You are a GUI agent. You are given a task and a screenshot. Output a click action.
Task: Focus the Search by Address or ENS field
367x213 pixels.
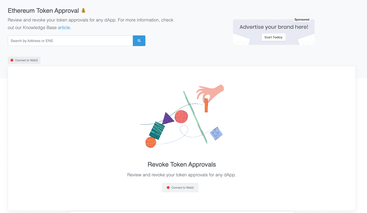click(x=70, y=41)
